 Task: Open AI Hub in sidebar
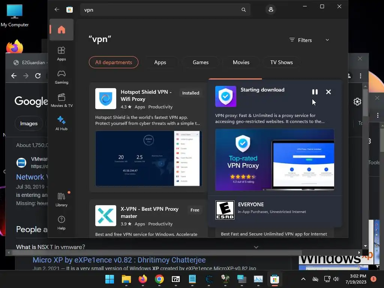click(61, 123)
